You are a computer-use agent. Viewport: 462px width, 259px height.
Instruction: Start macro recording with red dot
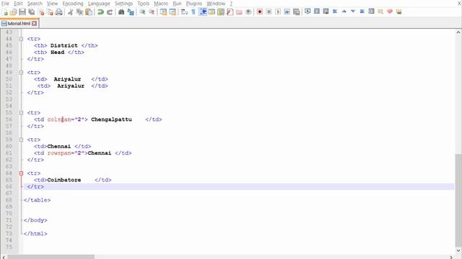(260, 12)
